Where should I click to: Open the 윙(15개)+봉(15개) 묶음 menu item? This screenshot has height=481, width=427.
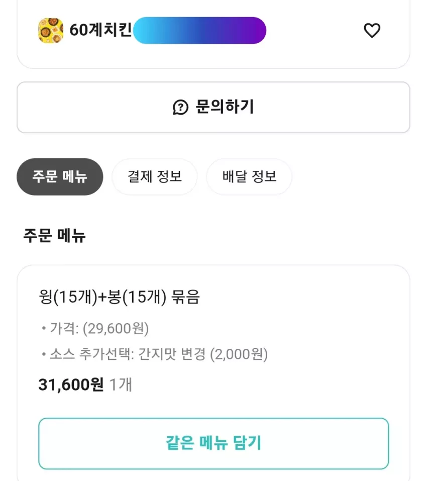[x=119, y=297]
